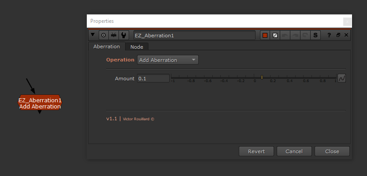The height and width of the screenshot is (176, 367).
Task: Click the undo arrow icon in the header
Action: (x=285, y=36)
